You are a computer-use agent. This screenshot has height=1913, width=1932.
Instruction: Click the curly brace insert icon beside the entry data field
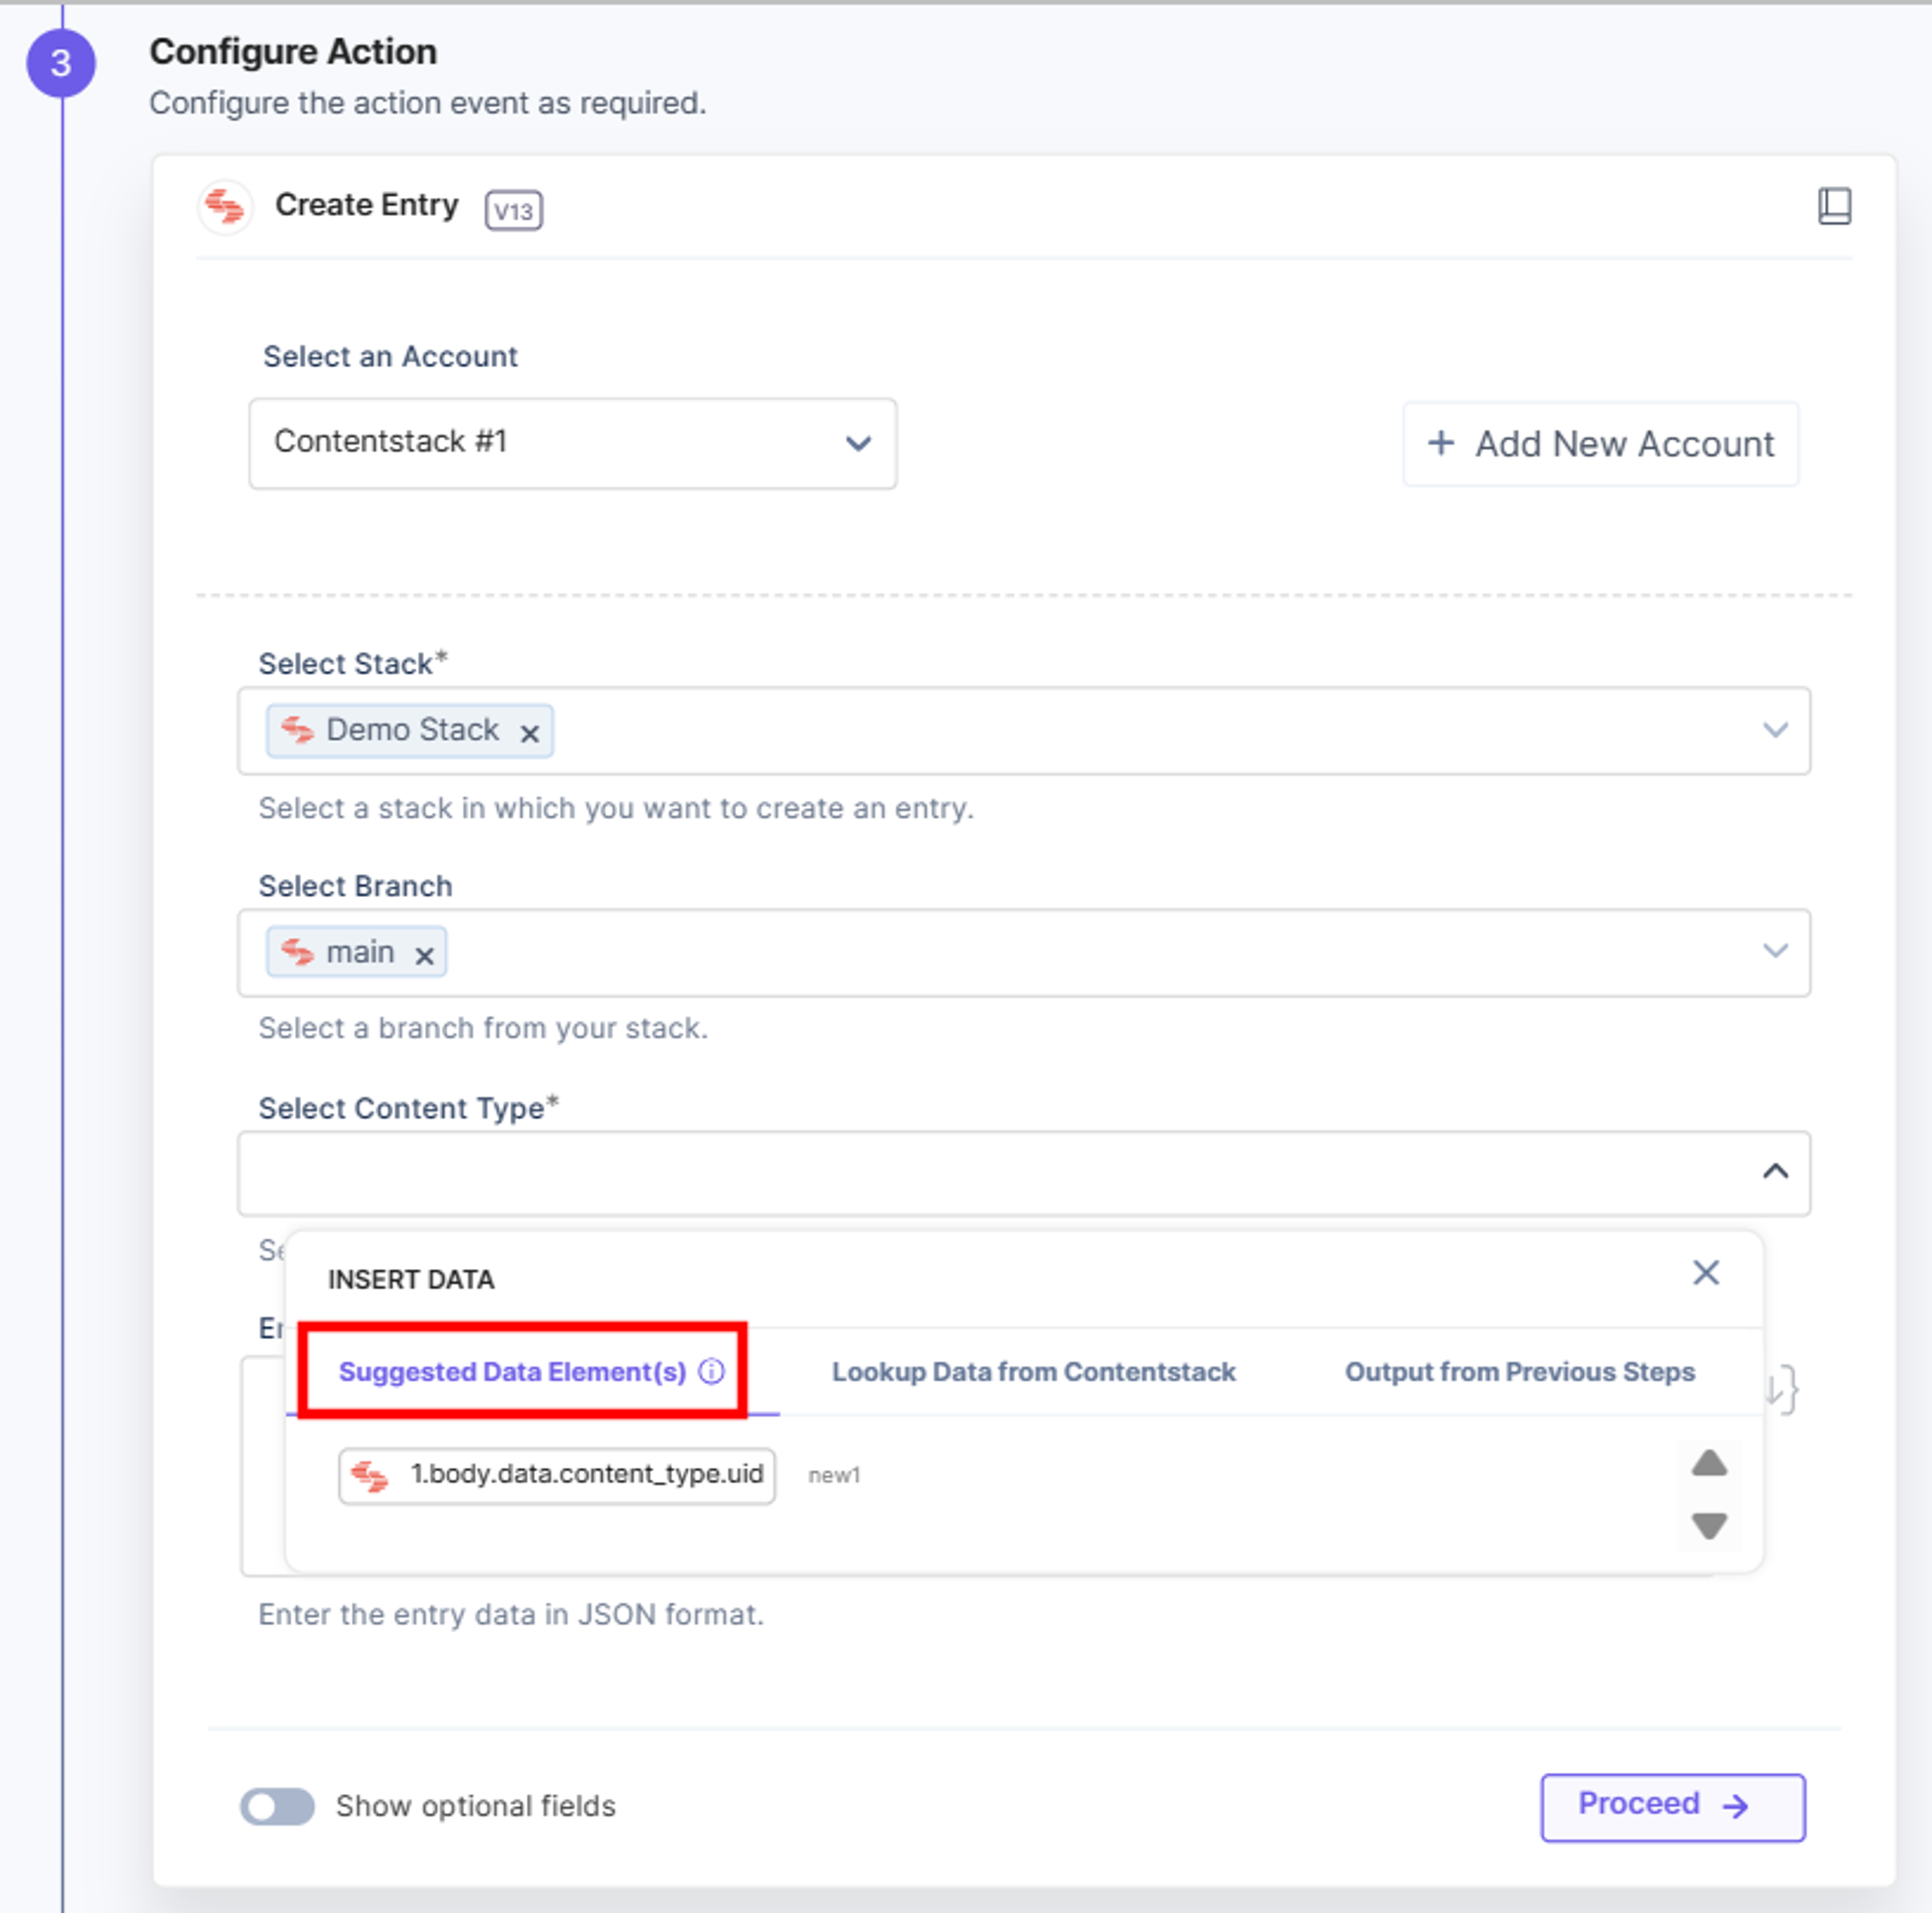(1783, 1390)
